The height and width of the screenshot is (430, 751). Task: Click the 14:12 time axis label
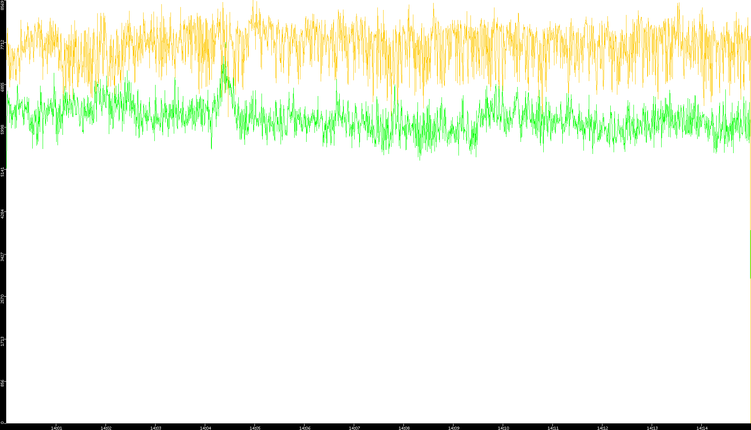pyautogui.click(x=602, y=428)
